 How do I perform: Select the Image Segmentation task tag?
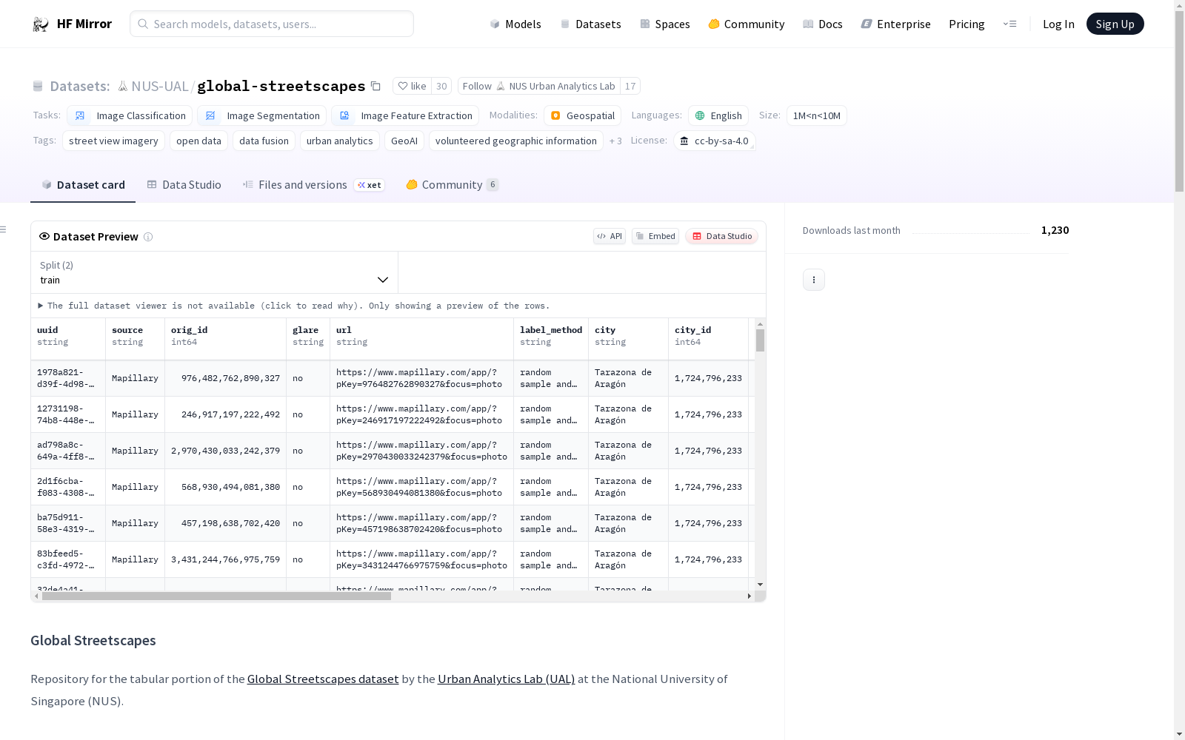click(261, 115)
